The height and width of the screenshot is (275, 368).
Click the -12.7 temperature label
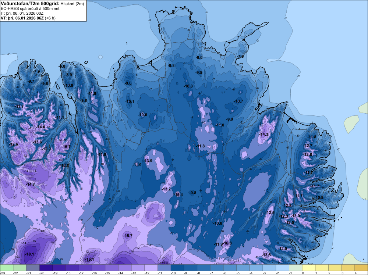coord(308,146)
